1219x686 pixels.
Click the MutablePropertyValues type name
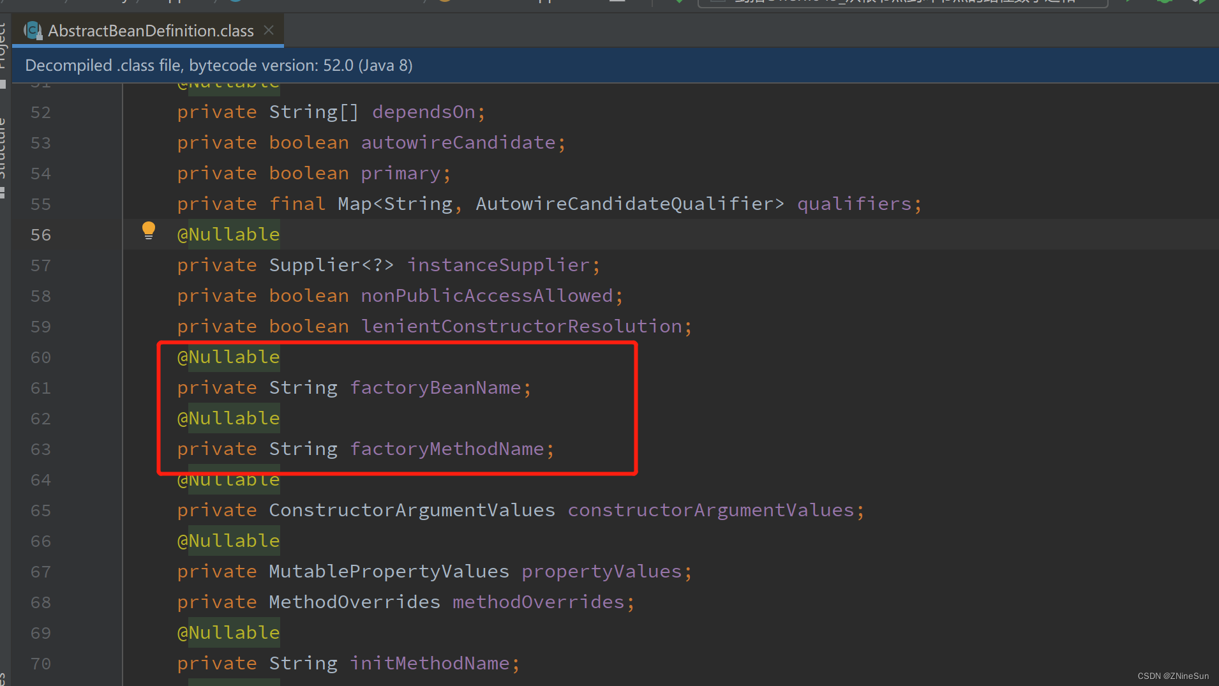[x=389, y=572]
